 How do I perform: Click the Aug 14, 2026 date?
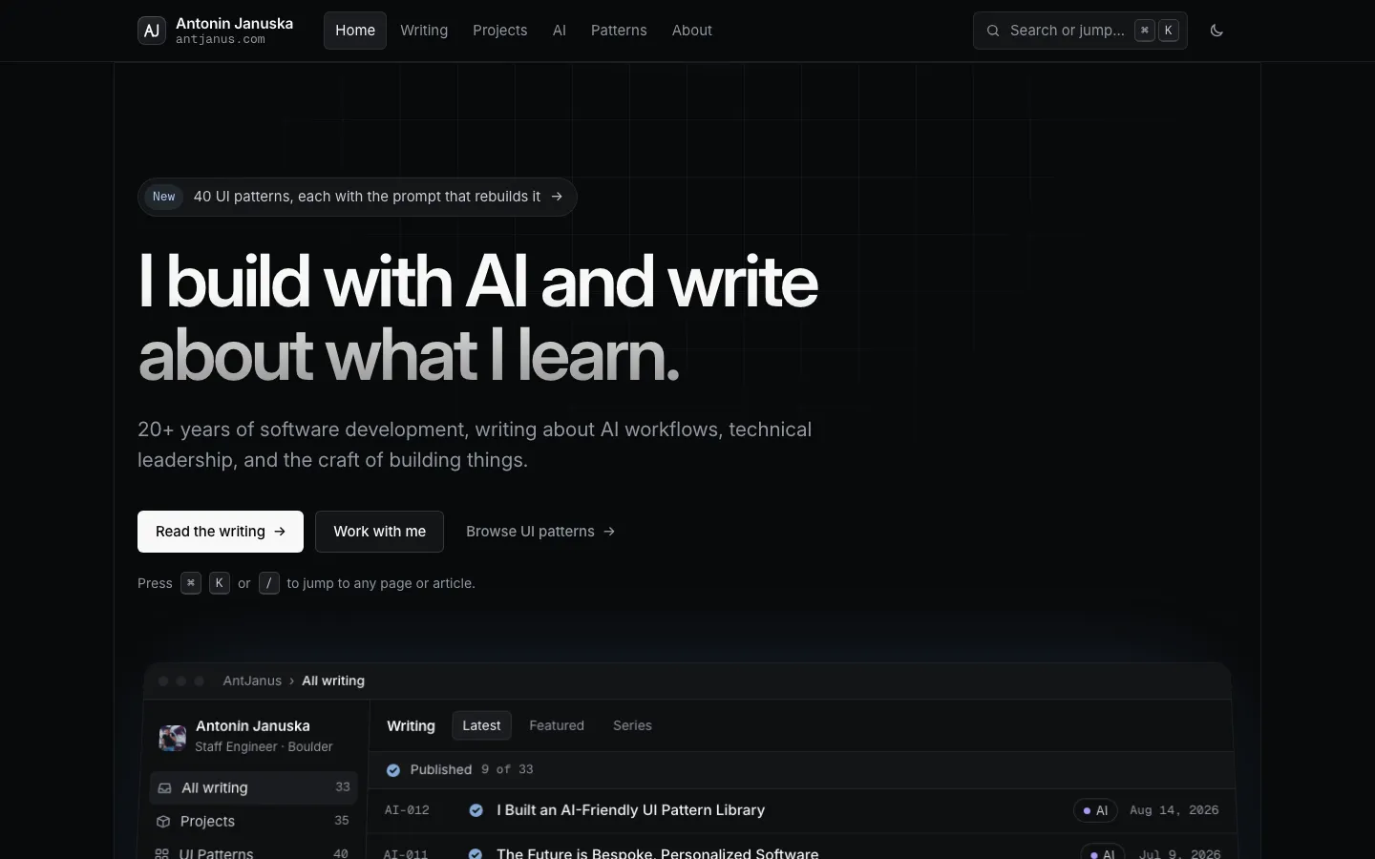pyautogui.click(x=1174, y=810)
